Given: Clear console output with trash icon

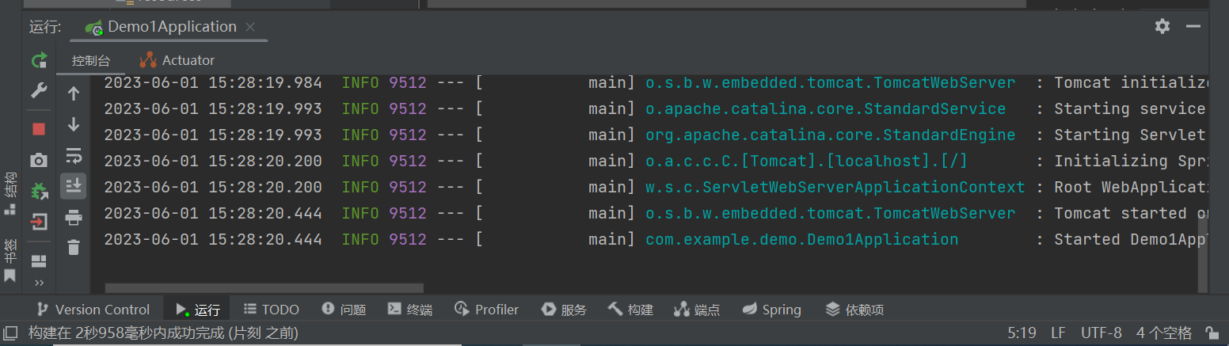Looking at the screenshot, I should pyautogui.click(x=74, y=247).
